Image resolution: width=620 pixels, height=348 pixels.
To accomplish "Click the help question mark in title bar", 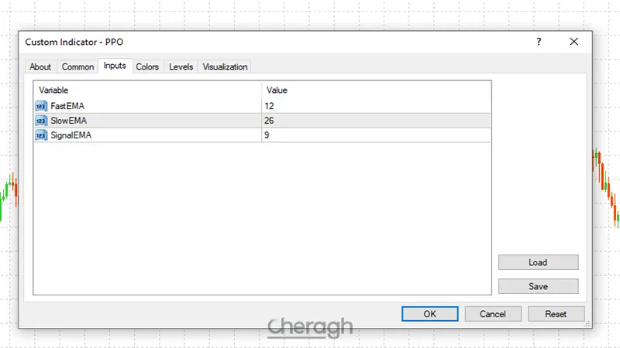I will point(539,42).
